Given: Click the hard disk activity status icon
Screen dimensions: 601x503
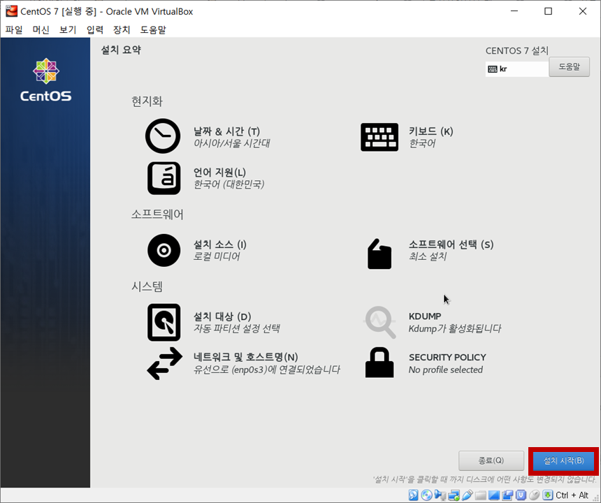Looking at the screenshot, I should coord(413,495).
